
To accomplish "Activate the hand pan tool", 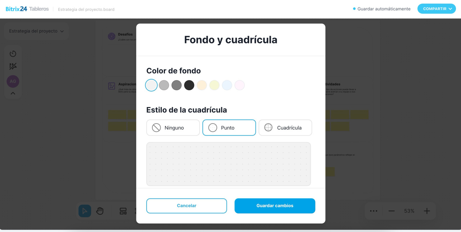I will coord(100,211).
